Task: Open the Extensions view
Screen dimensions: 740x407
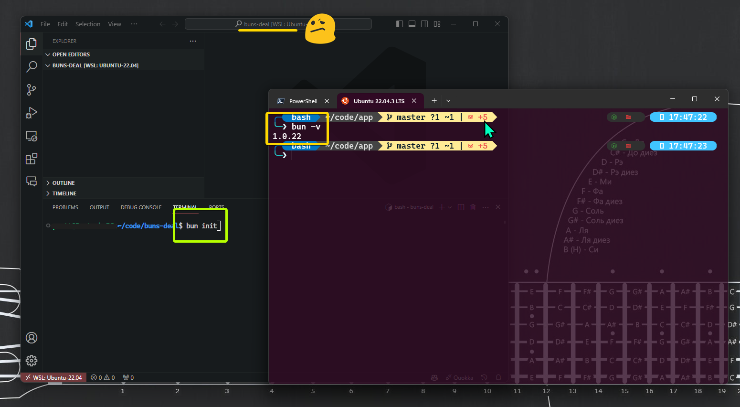Action: pos(32,159)
